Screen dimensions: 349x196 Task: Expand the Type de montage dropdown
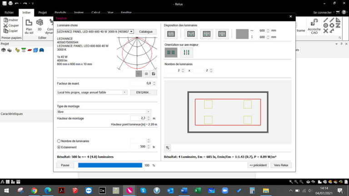point(148,112)
